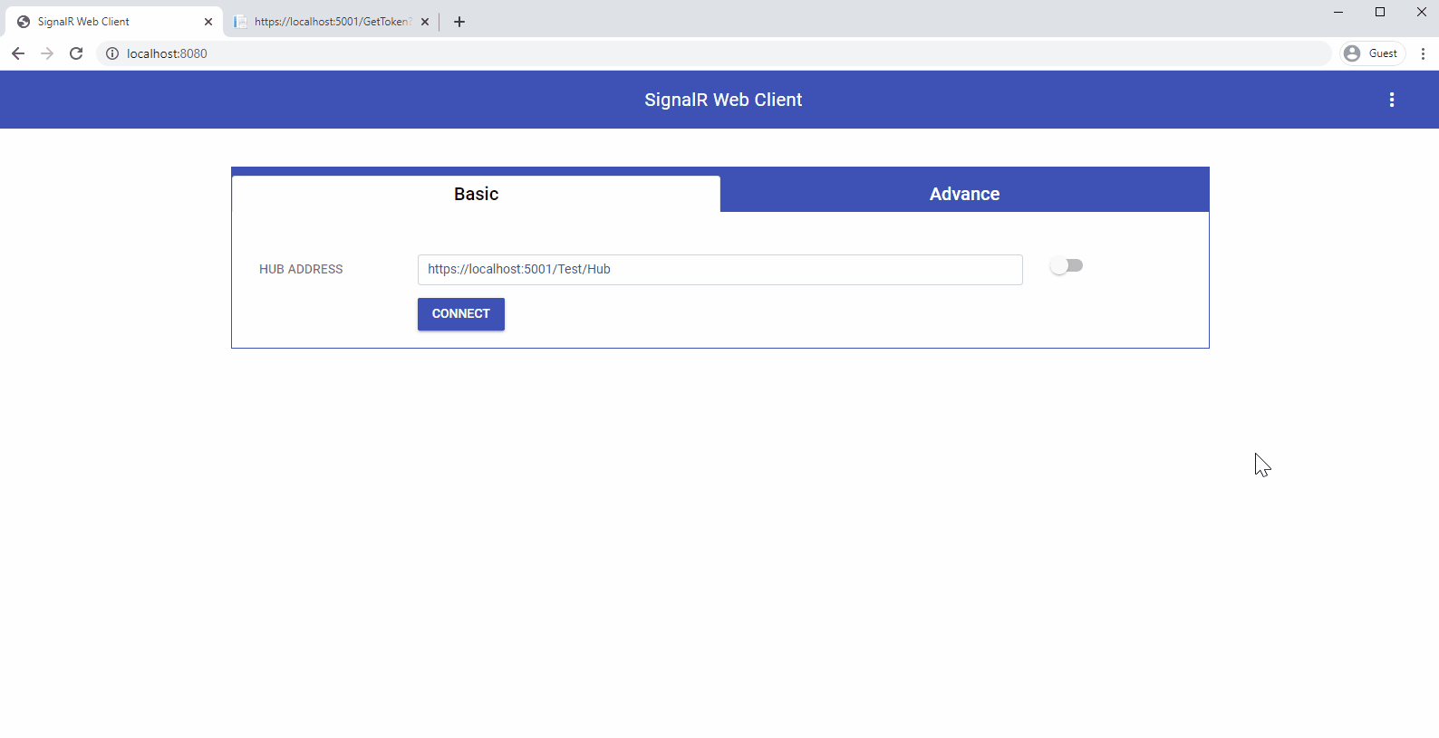
Task: Open the Guest profile button
Action: (1372, 53)
